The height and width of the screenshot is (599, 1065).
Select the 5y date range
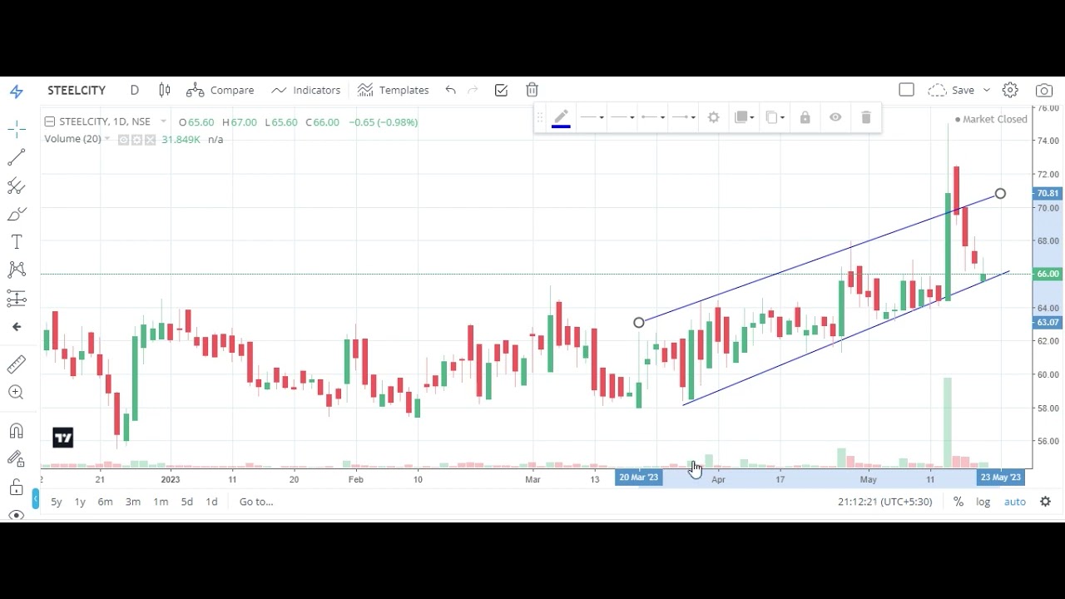(57, 502)
